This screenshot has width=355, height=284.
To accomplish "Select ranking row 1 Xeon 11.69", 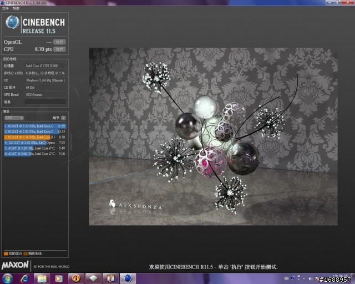I will coord(35,126).
